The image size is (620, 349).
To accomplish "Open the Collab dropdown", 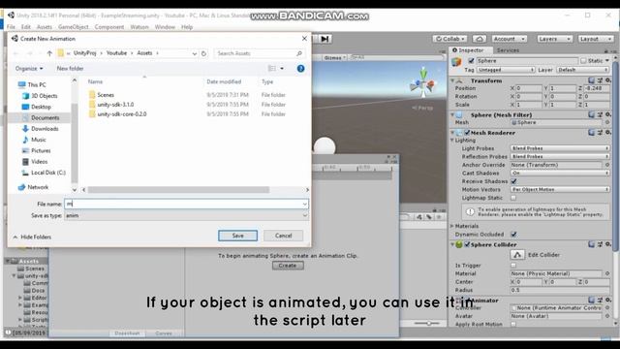I will (x=449, y=39).
